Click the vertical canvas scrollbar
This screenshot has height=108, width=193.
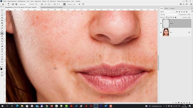coord(158,63)
